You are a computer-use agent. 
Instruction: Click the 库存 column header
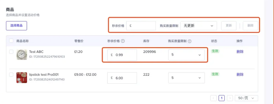(x=146, y=41)
